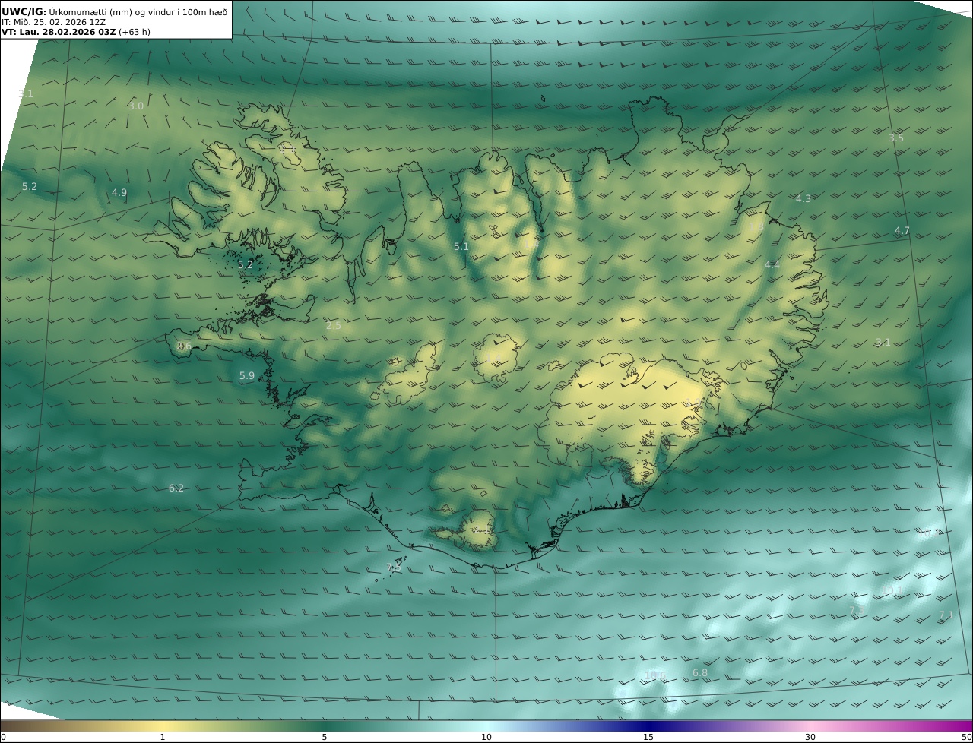This screenshot has width=973, height=743.
Task: Click the 4.3 value label off the northeast coast
Action: click(803, 199)
